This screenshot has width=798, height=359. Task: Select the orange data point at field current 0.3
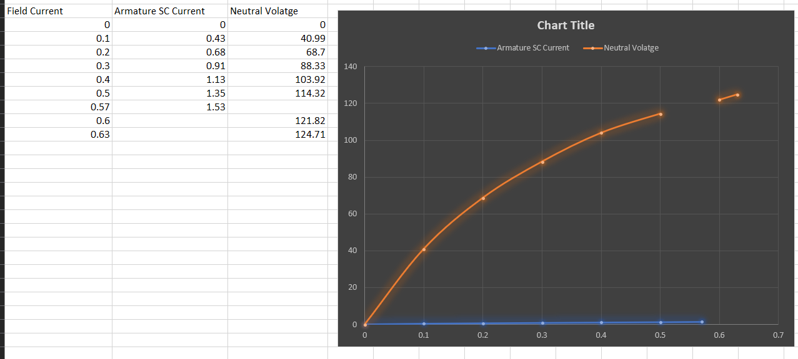(x=541, y=163)
